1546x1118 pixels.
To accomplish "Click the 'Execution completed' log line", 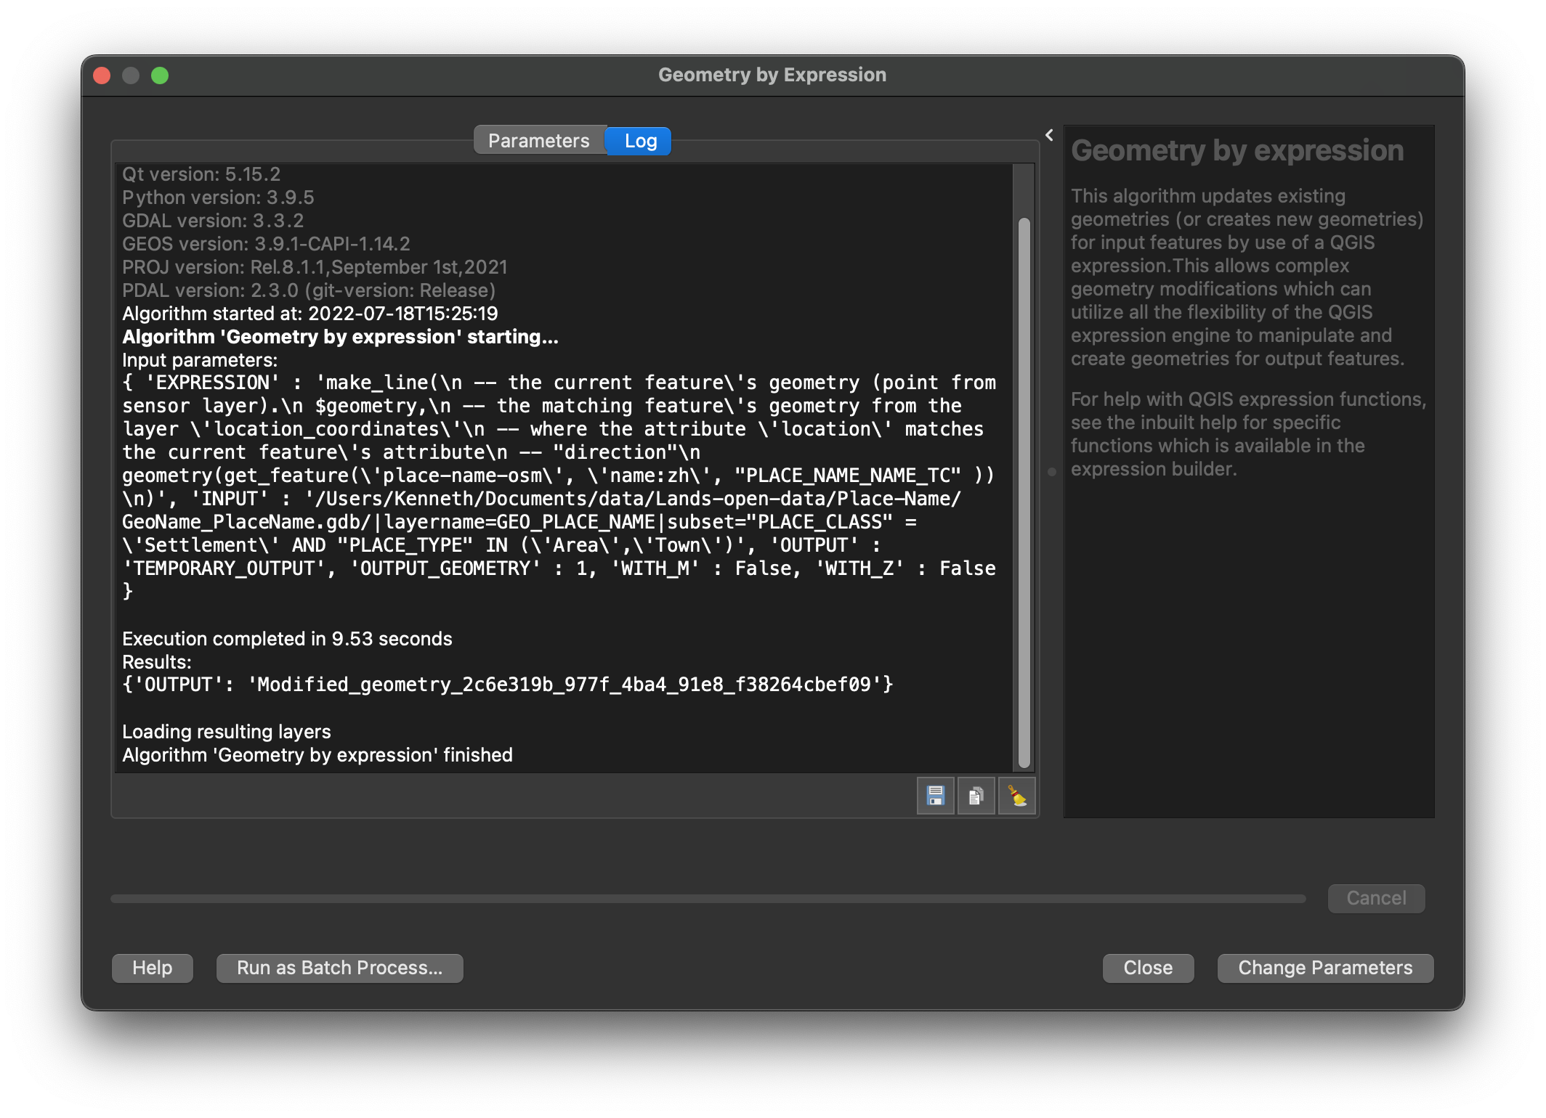I will (x=287, y=639).
